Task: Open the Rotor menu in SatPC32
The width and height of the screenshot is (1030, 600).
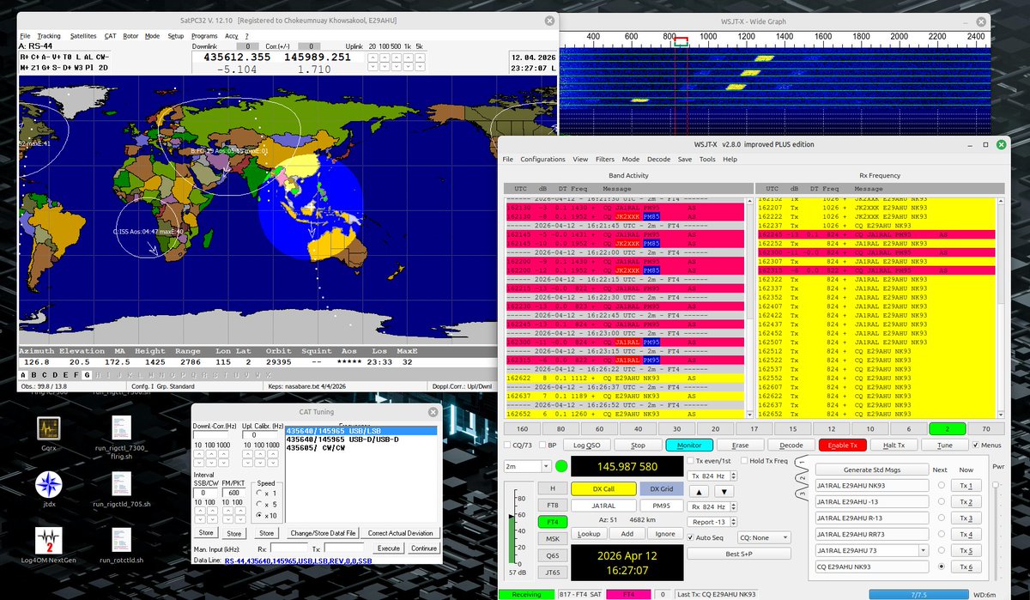Action: coord(130,36)
